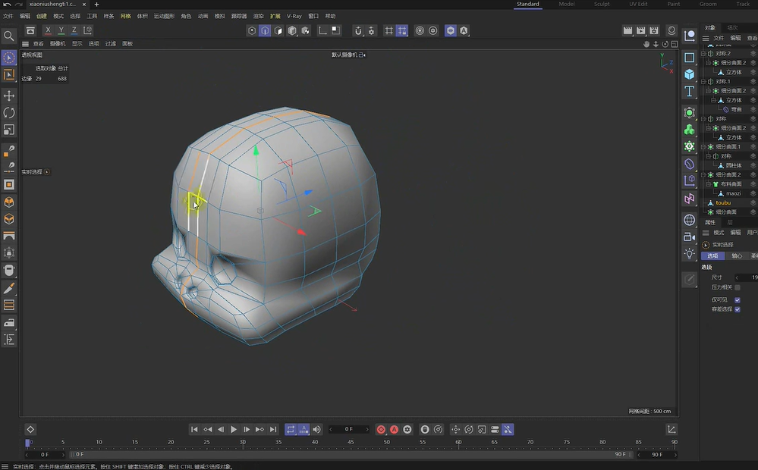Toggle Z axis lock
758x470 pixels.
(x=74, y=30)
